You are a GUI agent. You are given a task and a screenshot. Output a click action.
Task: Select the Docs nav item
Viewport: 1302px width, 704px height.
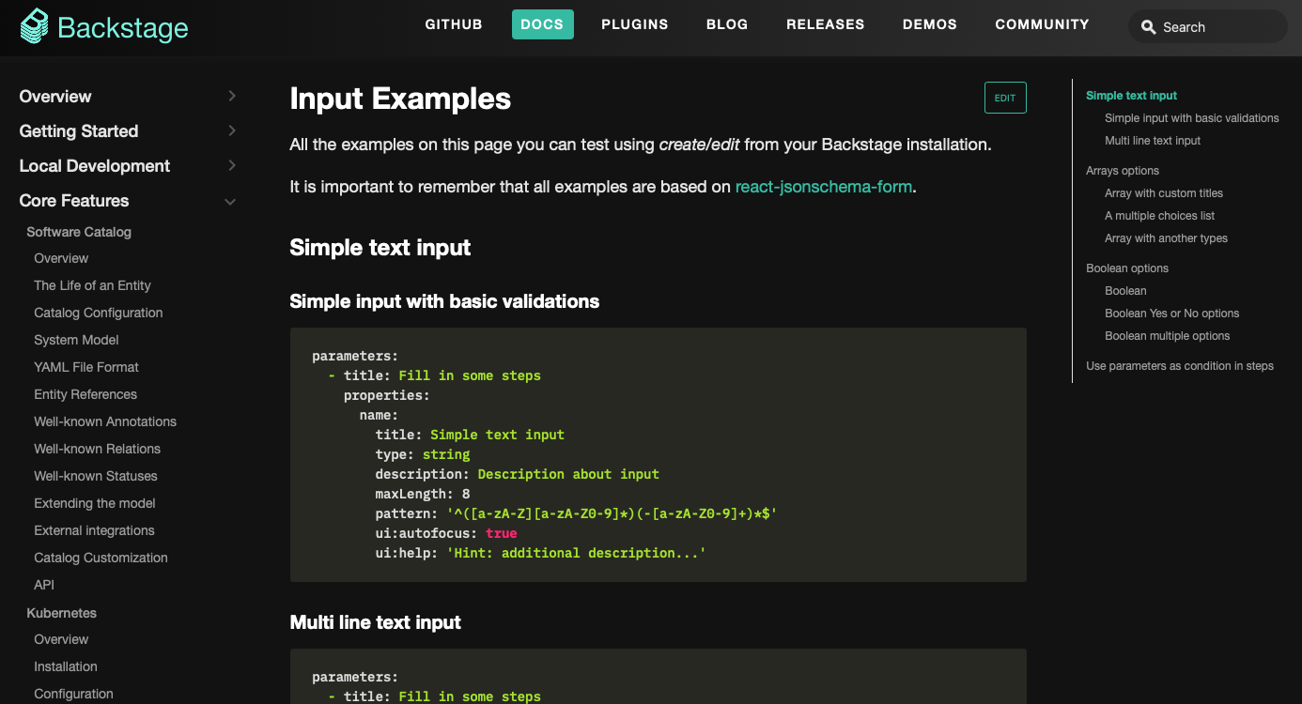pyautogui.click(x=542, y=24)
